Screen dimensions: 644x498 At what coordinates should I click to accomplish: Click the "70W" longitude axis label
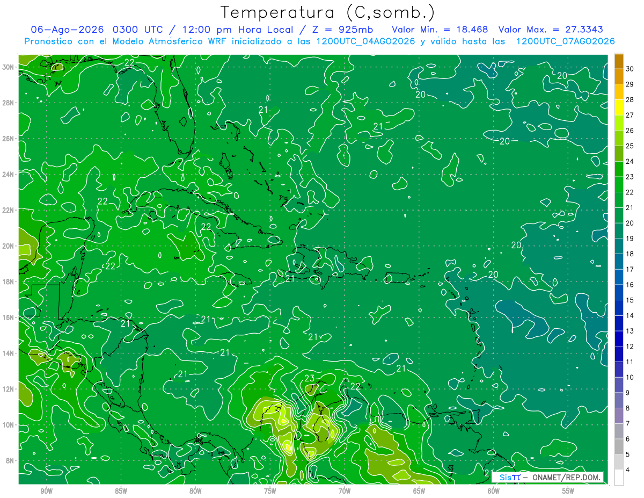click(x=345, y=490)
